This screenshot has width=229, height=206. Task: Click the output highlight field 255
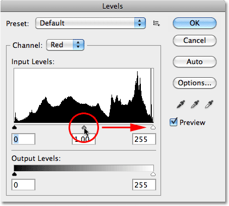point(144,185)
